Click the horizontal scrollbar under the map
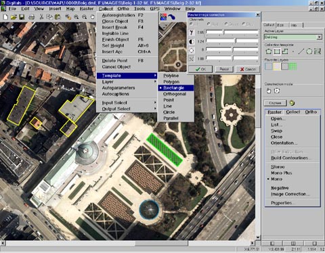 point(128,244)
